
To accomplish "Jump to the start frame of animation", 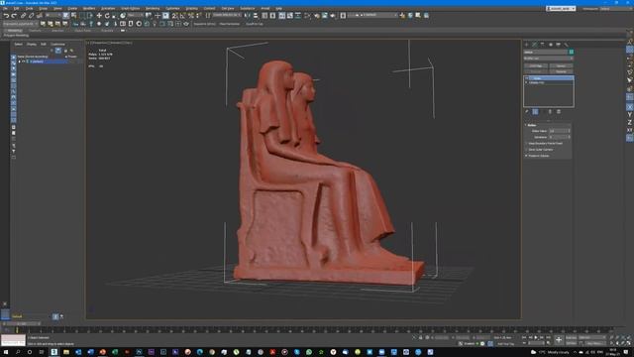I will coord(524,337).
